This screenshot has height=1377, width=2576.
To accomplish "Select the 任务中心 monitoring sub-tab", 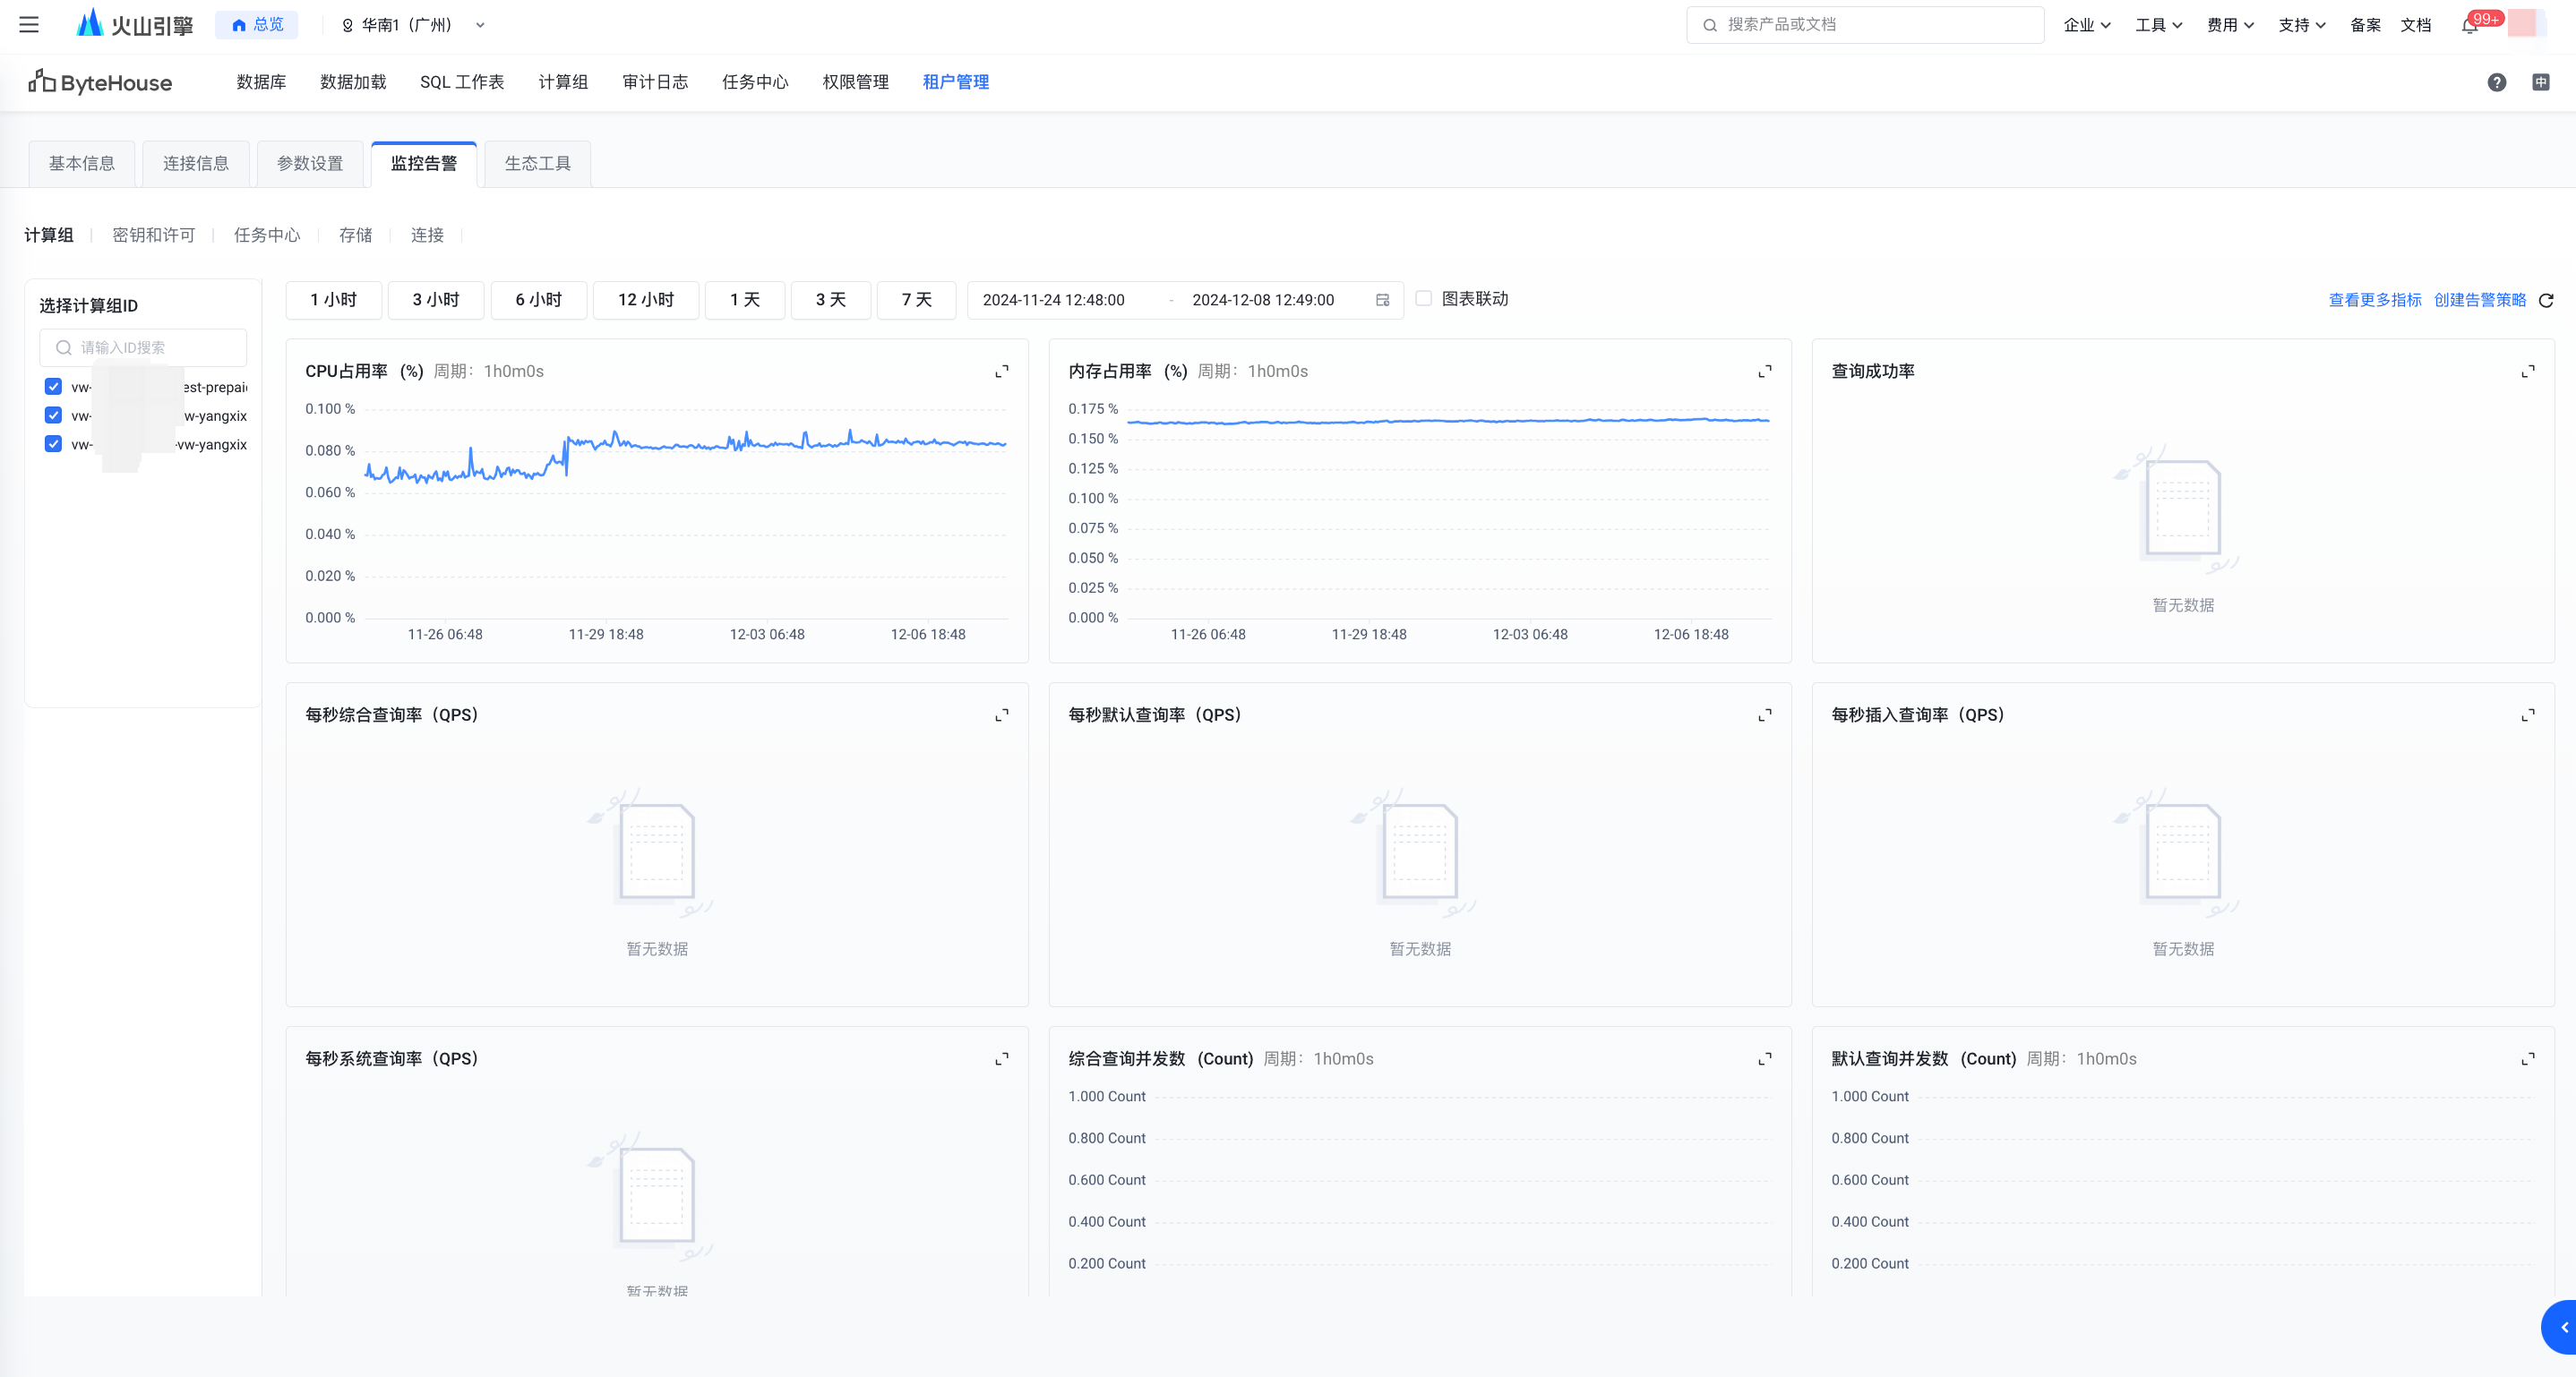I will (267, 235).
